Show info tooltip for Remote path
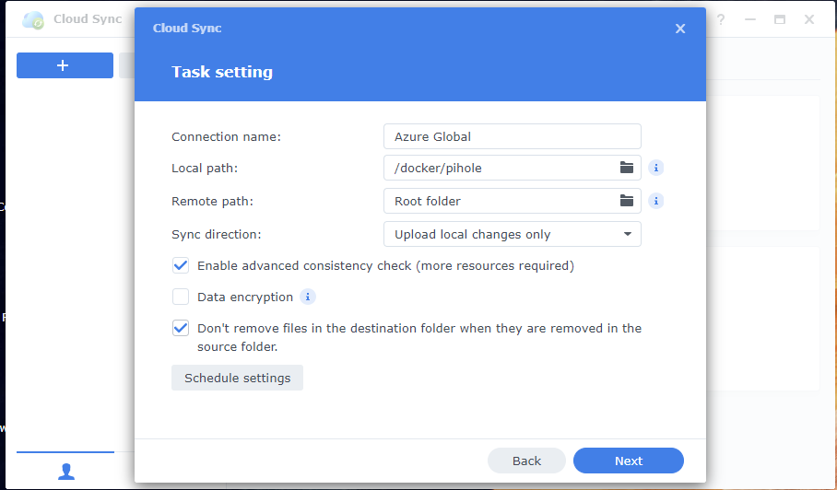 655,201
